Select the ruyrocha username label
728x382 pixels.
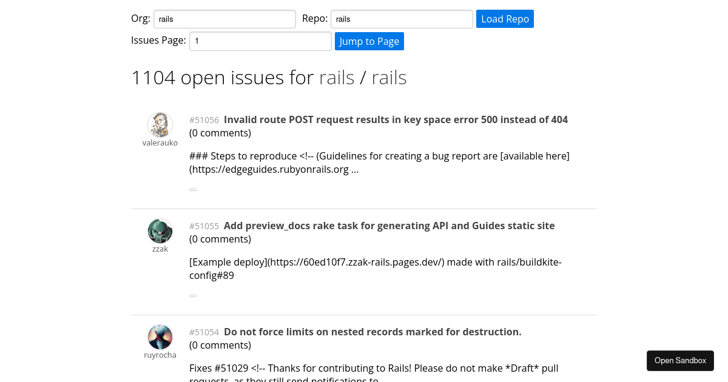click(160, 355)
